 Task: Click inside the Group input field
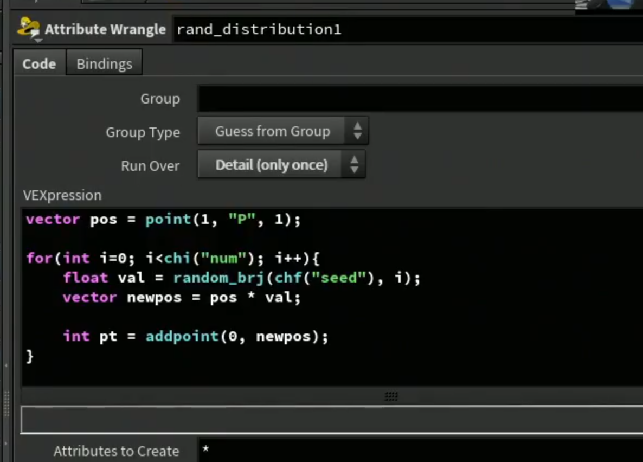coord(420,99)
